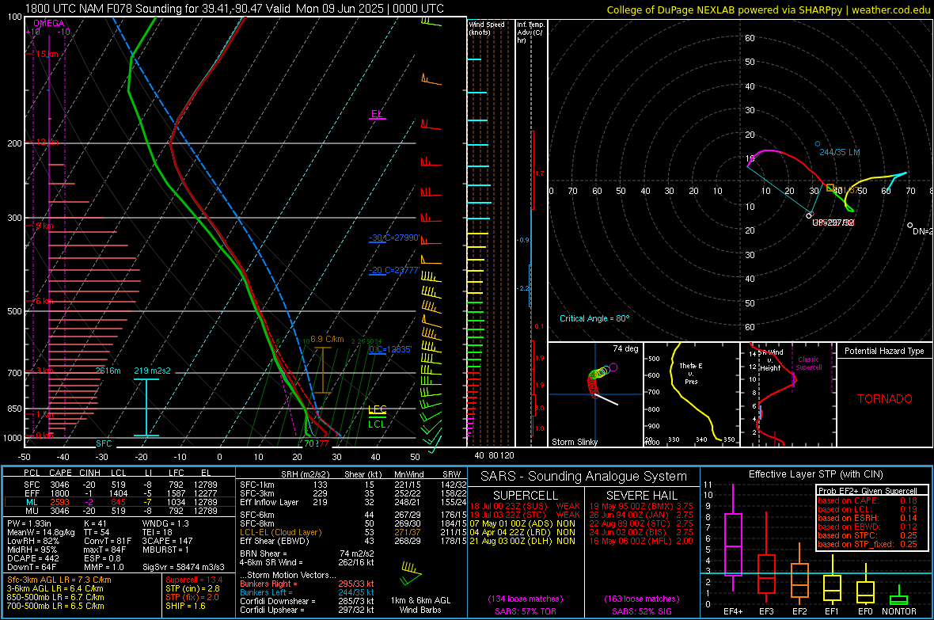
Task: Click the 'based on CAPE:' probability row
Action: [868, 500]
